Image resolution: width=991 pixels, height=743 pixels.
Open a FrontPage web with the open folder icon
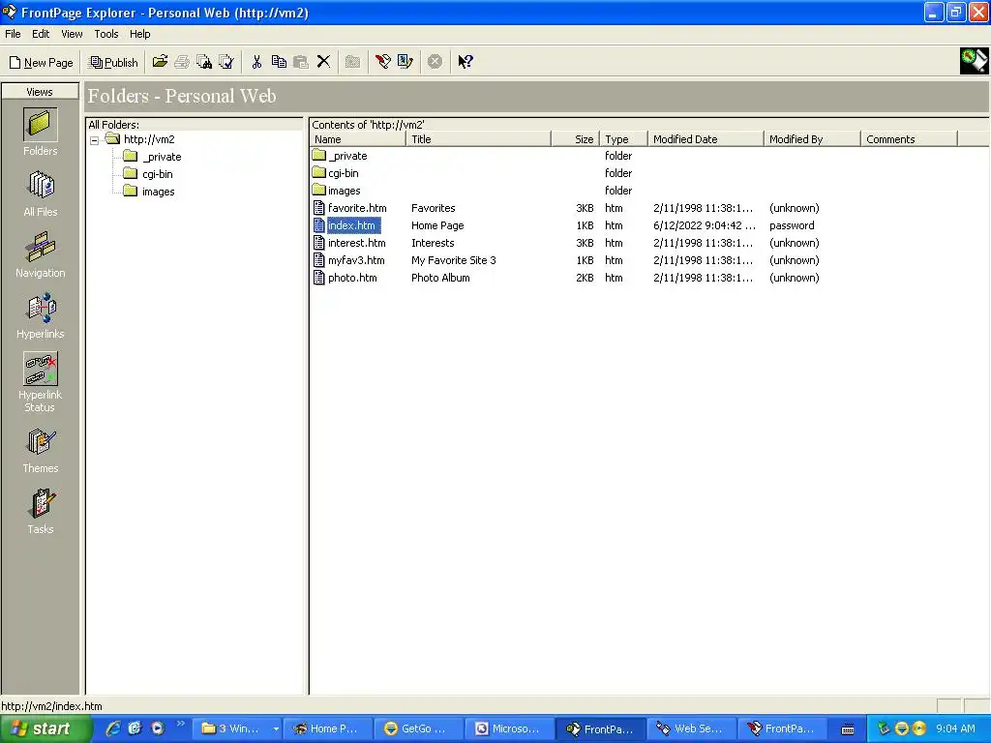[160, 61]
